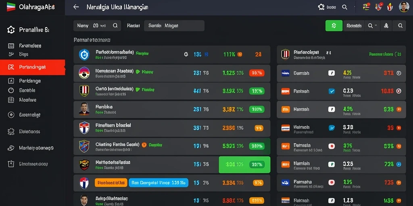The image size is (413, 206).
Task: Toggle the blue checkbox in the Pantaah row
Action: click(332, 91)
